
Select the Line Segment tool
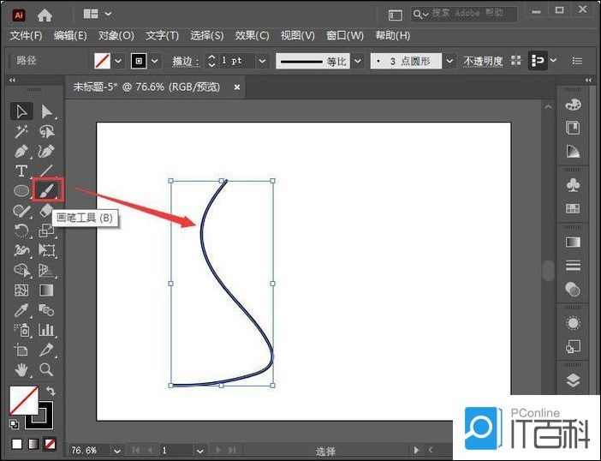46,171
